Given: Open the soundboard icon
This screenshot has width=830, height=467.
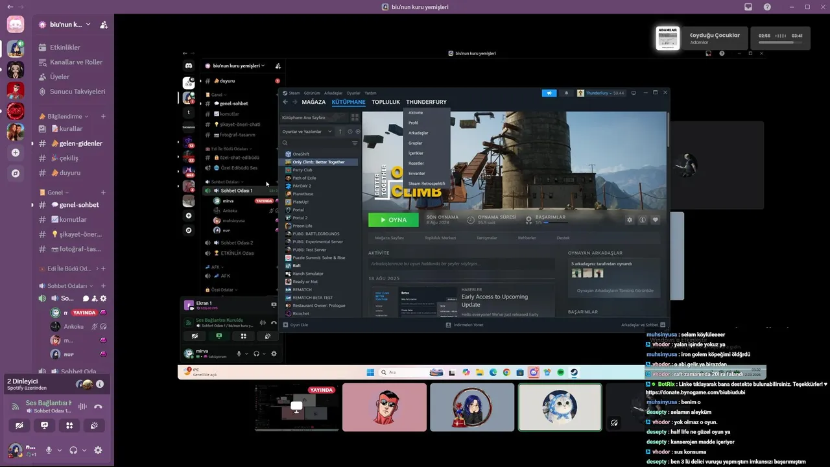Looking at the screenshot, I should click(95, 425).
